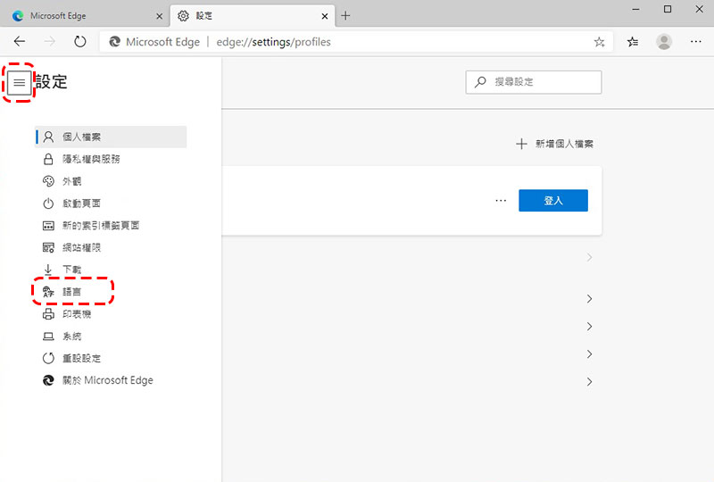Click the download arrow icon beside 下載

(x=48, y=270)
